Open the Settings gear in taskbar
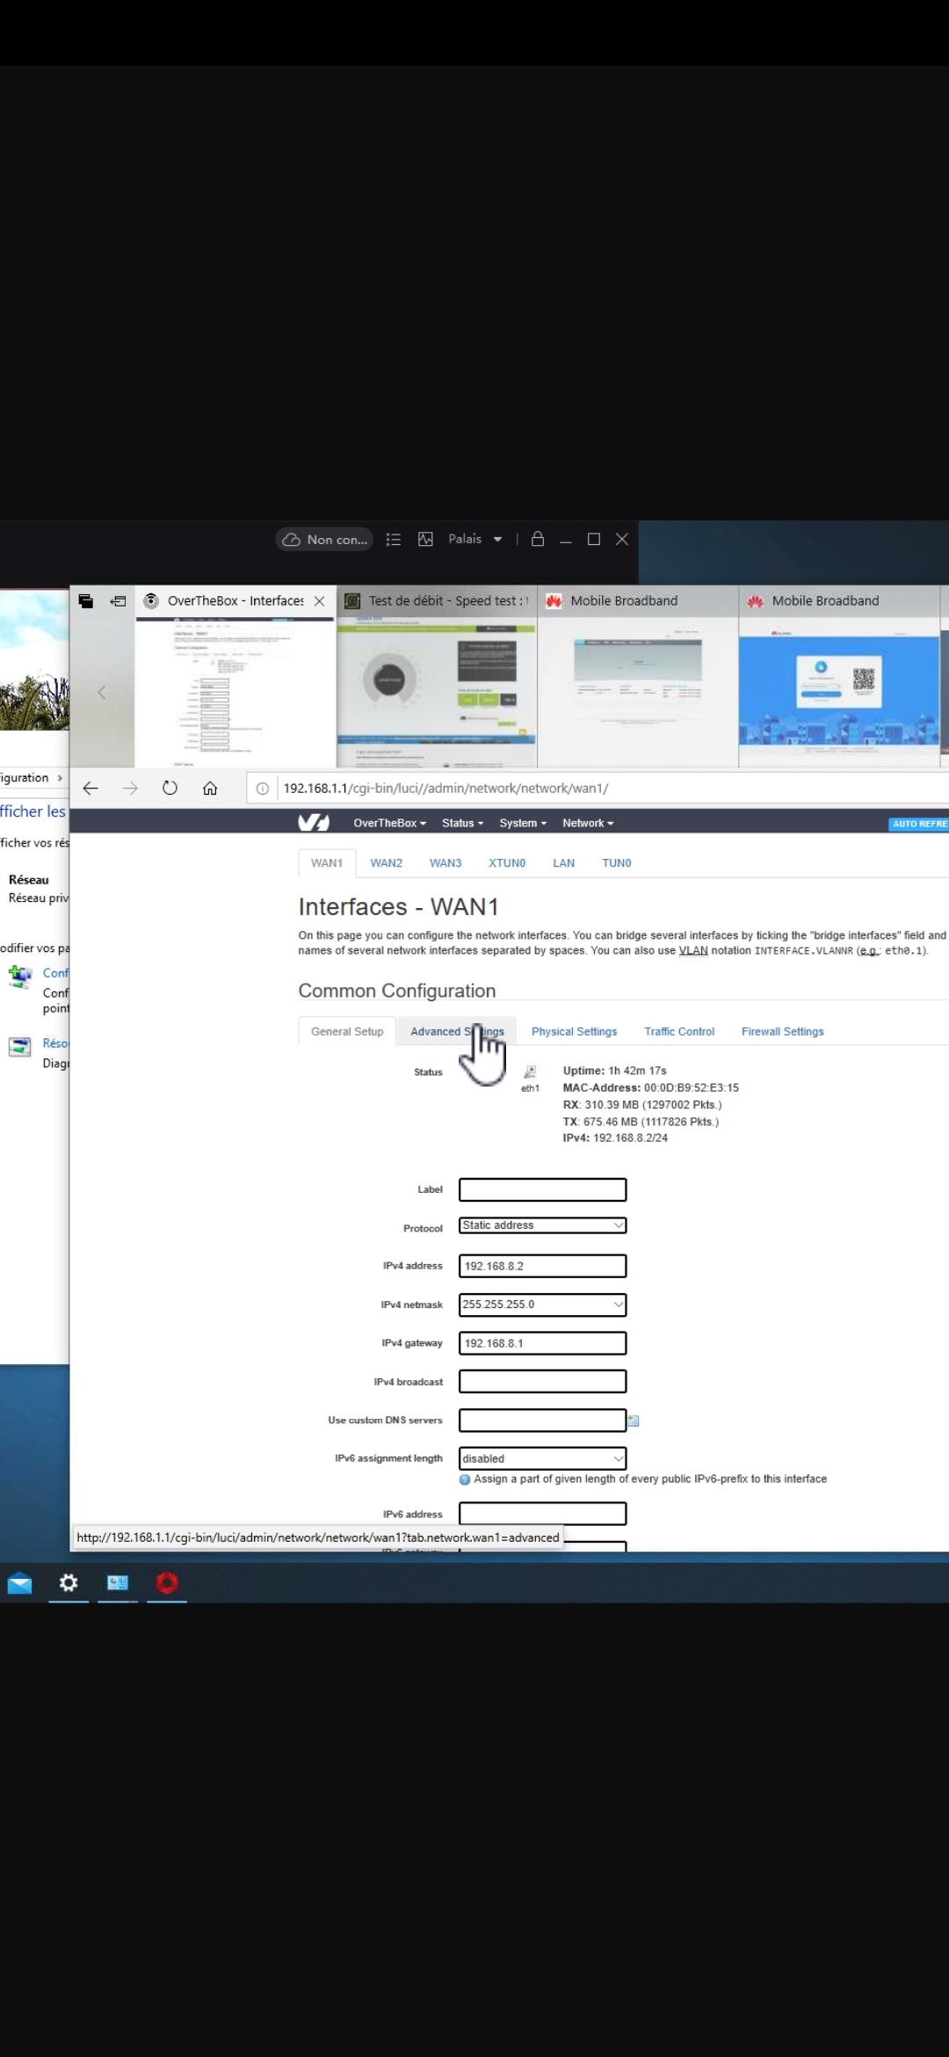Image resolution: width=949 pixels, height=2057 pixels. (69, 1583)
